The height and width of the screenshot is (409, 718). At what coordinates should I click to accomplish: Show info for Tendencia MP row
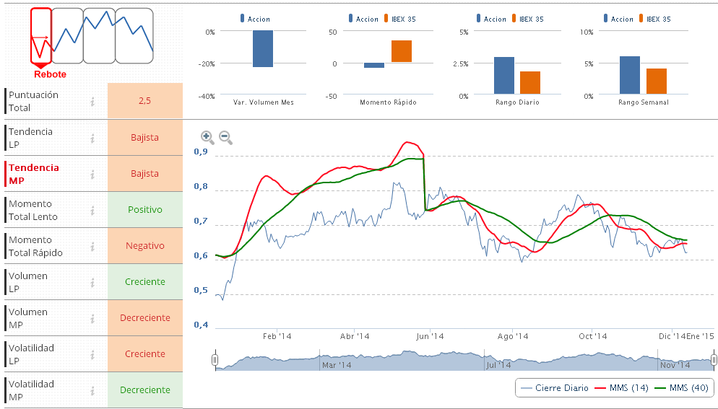(92, 174)
